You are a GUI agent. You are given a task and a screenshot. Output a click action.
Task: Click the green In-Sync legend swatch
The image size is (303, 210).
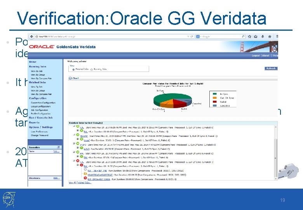(215, 94)
